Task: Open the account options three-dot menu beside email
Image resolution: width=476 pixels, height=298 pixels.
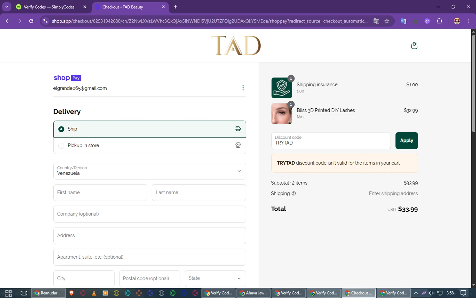Action: tap(243, 88)
